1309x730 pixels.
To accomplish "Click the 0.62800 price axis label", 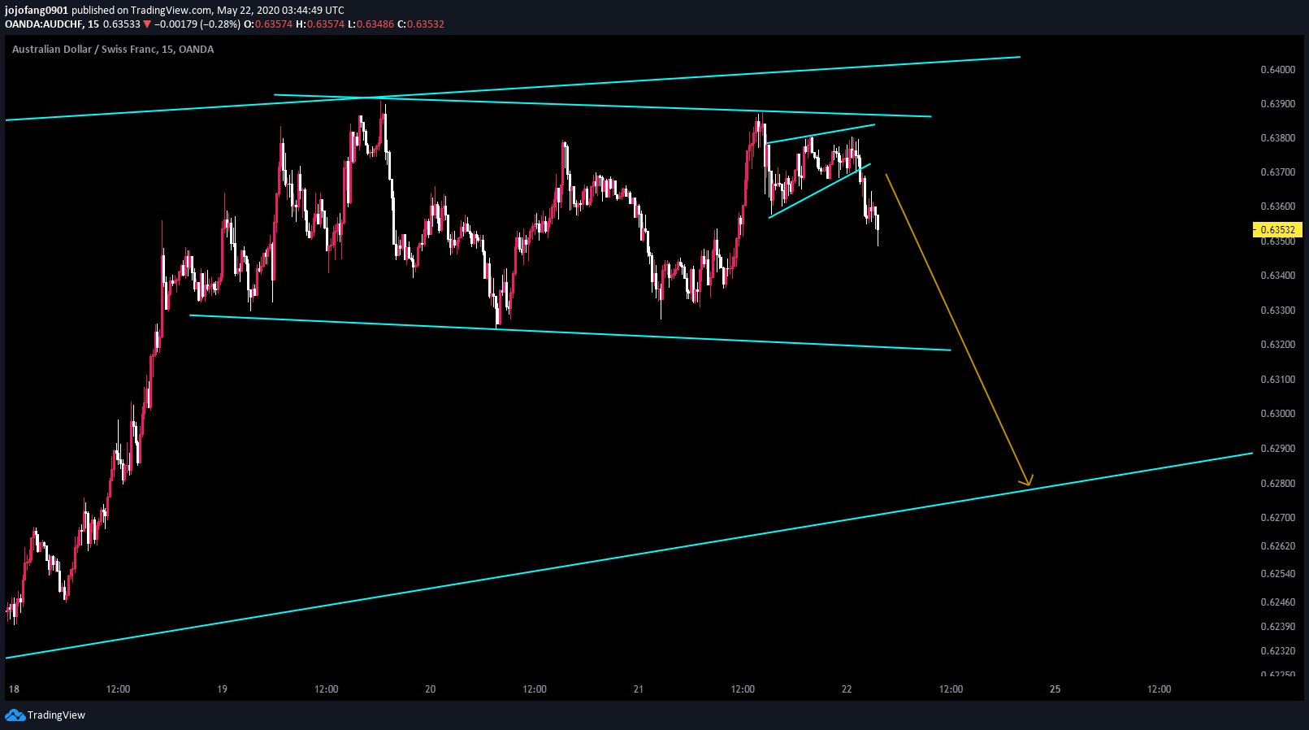I will [x=1278, y=484].
